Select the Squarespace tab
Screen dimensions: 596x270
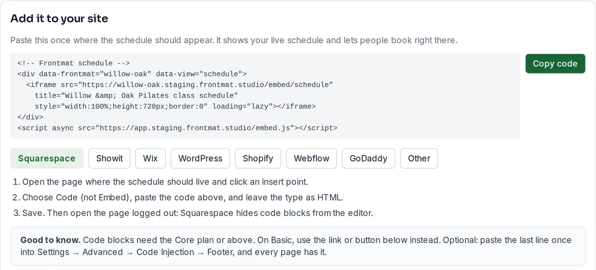47,158
